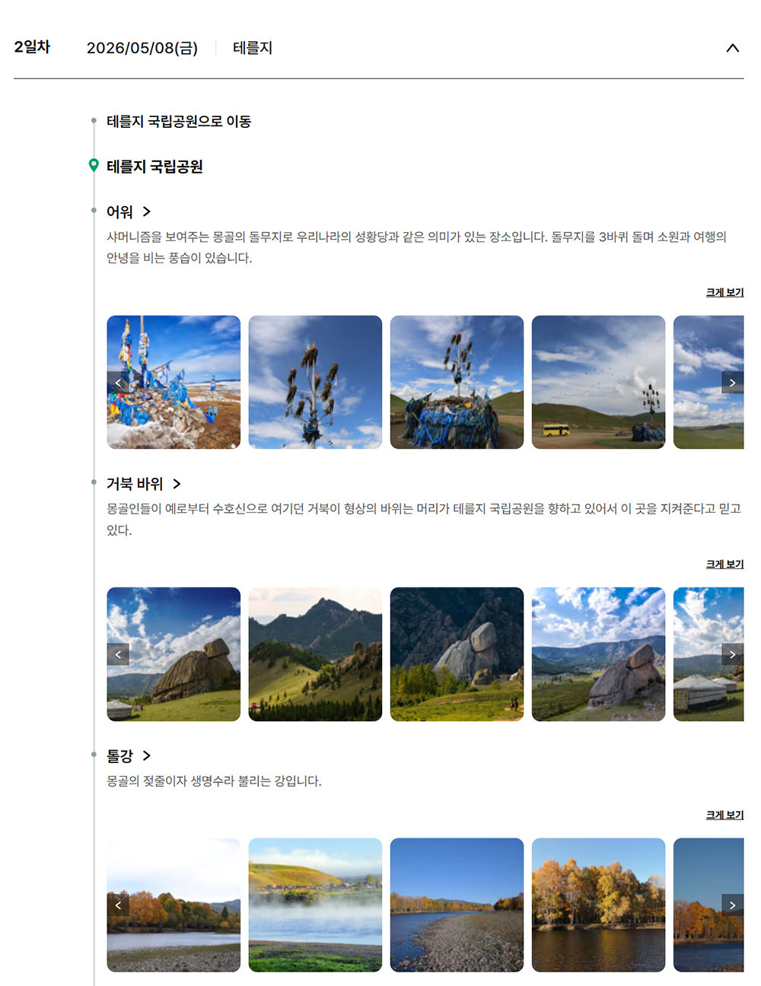Click 크게 보기 link above 어워 photos
This screenshot has height=986, width=761.
click(x=724, y=292)
